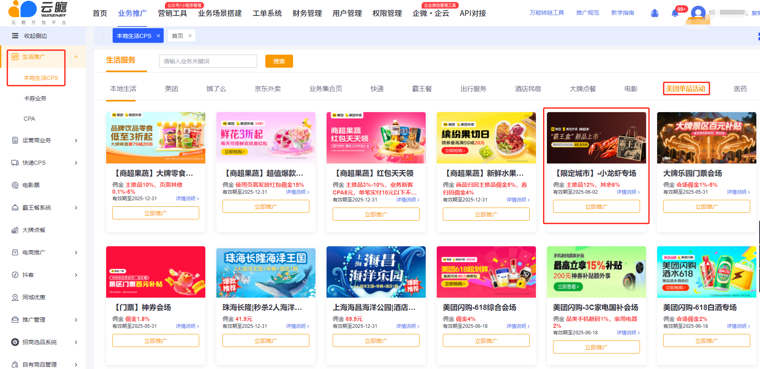Close the 首页 page tab
This screenshot has width=760, height=369.
(190, 36)
